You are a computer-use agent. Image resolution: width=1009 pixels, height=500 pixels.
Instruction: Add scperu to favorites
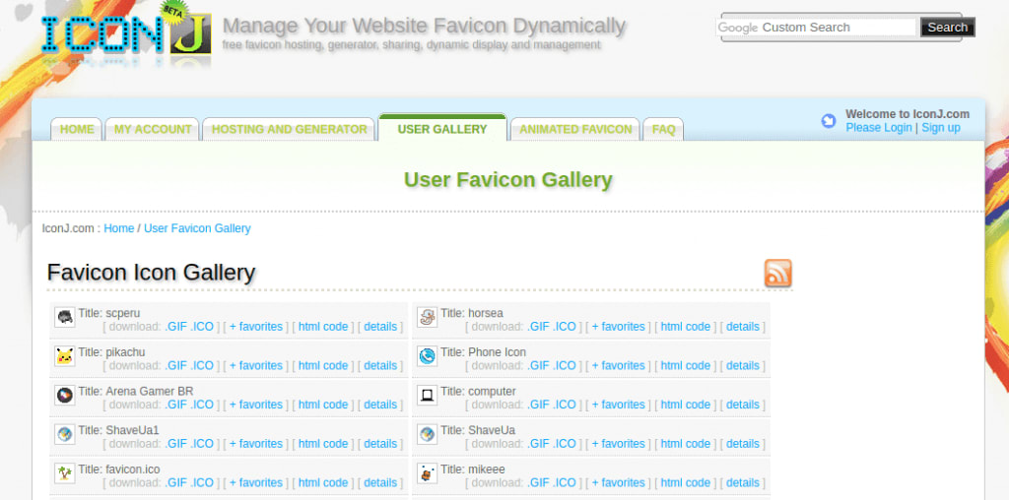(256, 327)
